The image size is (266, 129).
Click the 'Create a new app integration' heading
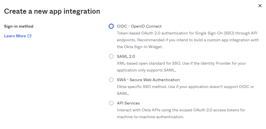[x=52, y=11]
